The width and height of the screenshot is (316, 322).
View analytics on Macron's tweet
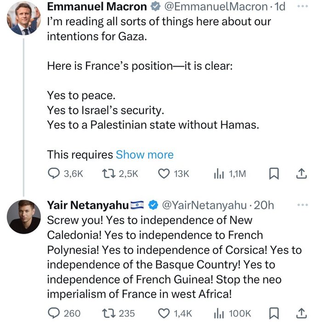click(x=219, y=173)
